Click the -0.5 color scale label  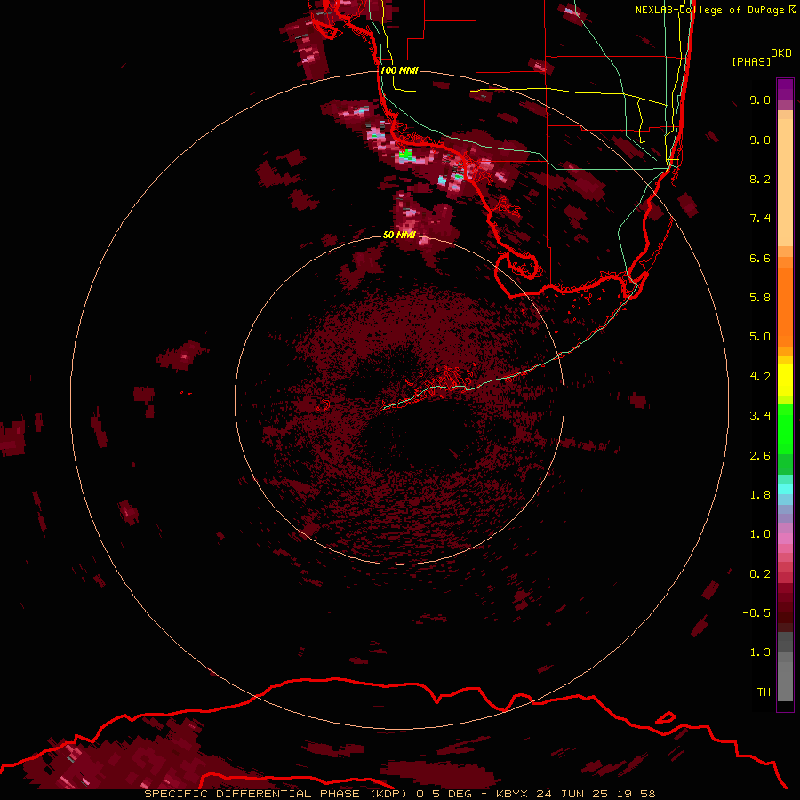(756, 613)
